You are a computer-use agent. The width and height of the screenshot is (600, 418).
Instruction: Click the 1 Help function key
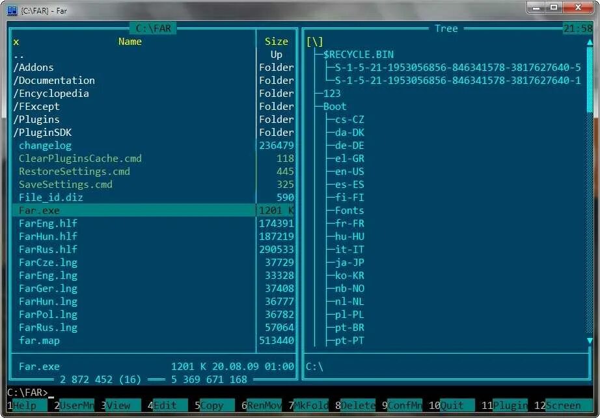click(26, 406)
